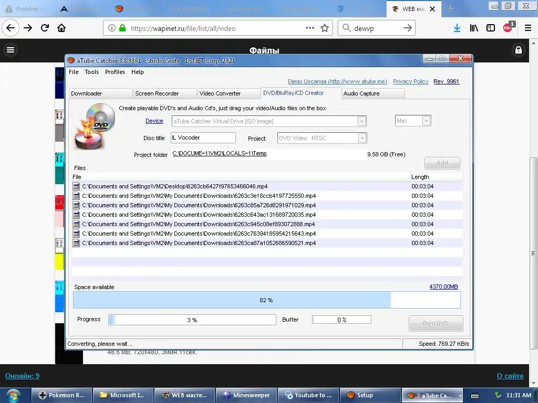Close the WEB мастер browser tab
Screen dimensions: 538x403
click(x=432, y=9)
